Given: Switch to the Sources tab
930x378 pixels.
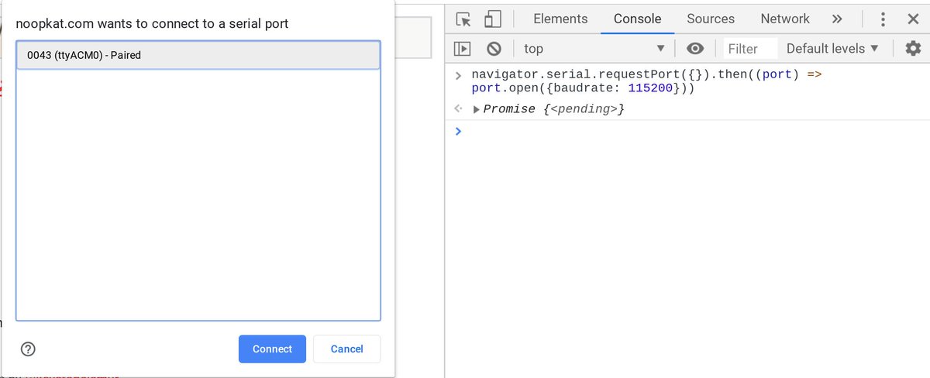Looking at the screenshot, I should tap(710, 19).
